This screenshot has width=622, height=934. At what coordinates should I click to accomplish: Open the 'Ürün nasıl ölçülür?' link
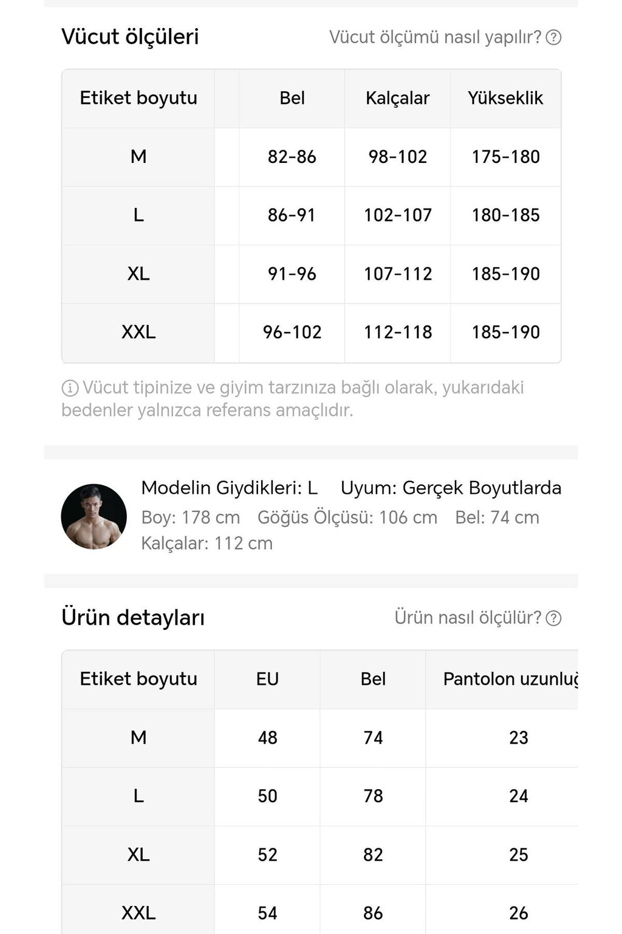pyautogui.click(x=468, y=618)
